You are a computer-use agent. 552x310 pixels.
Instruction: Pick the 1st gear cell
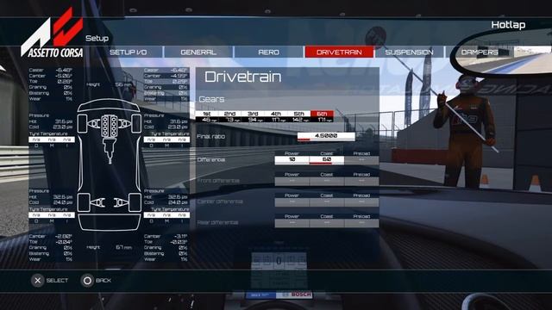(207, 117)
